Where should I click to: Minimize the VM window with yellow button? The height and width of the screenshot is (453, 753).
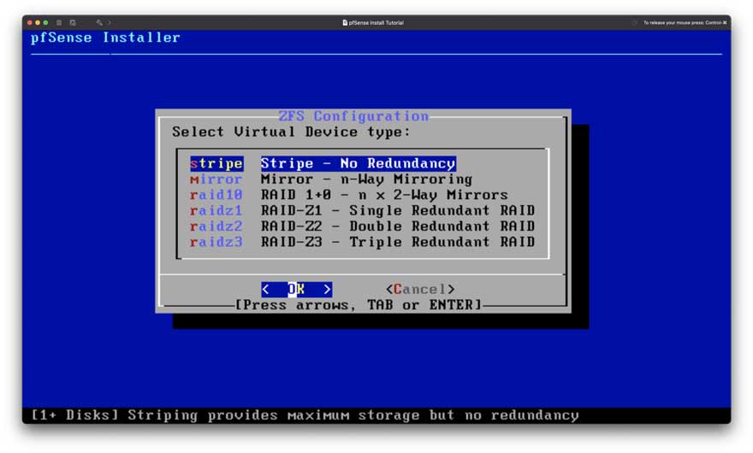coord(38,22)
